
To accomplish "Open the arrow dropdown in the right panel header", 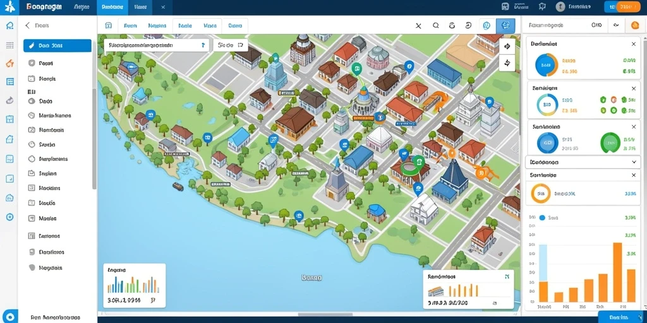I will 617,25.
